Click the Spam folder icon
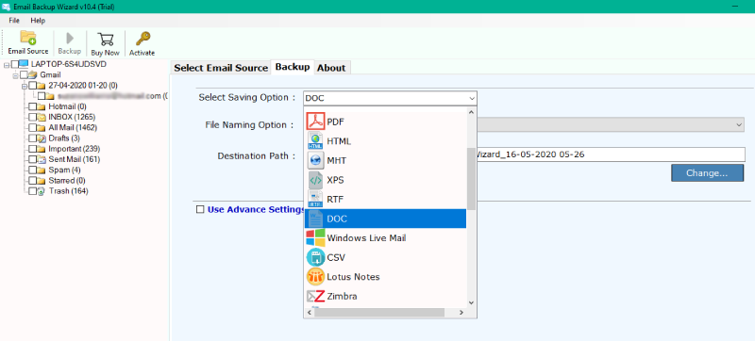The image size is (755, 341). [42, 170]
